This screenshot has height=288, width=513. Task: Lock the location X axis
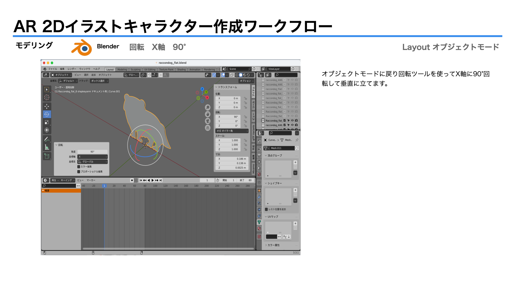pyautogui.click(x=246, y=98)
